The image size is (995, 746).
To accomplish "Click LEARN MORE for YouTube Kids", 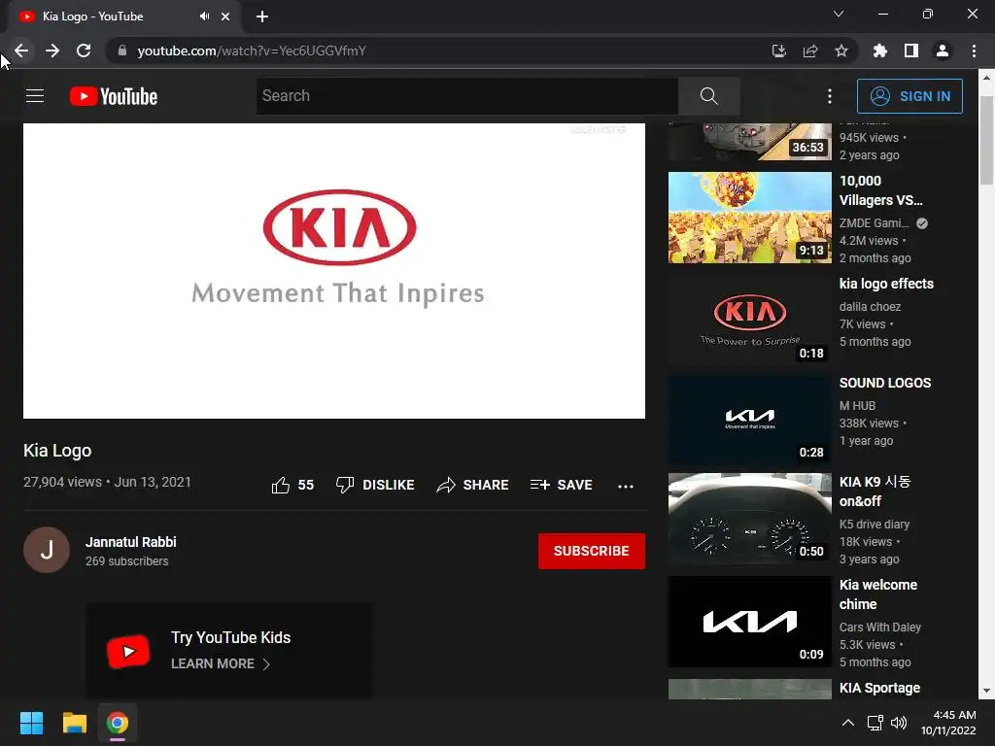I will [x=221, y=664].
